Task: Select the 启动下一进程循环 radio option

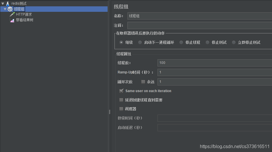Action: click(x=140, y=42)
